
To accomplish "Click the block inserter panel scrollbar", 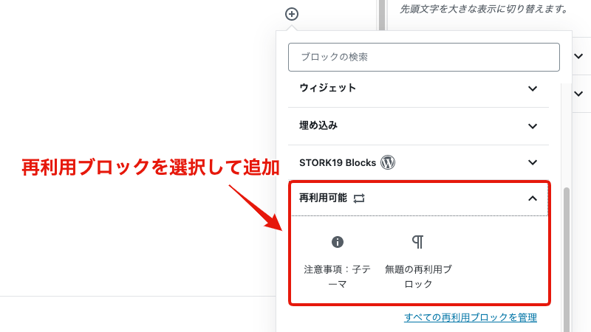I will click(x=567, y=260).
